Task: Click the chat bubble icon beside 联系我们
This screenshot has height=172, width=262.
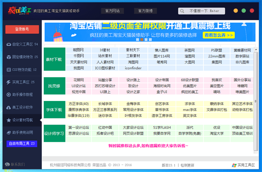Action: 7,164
